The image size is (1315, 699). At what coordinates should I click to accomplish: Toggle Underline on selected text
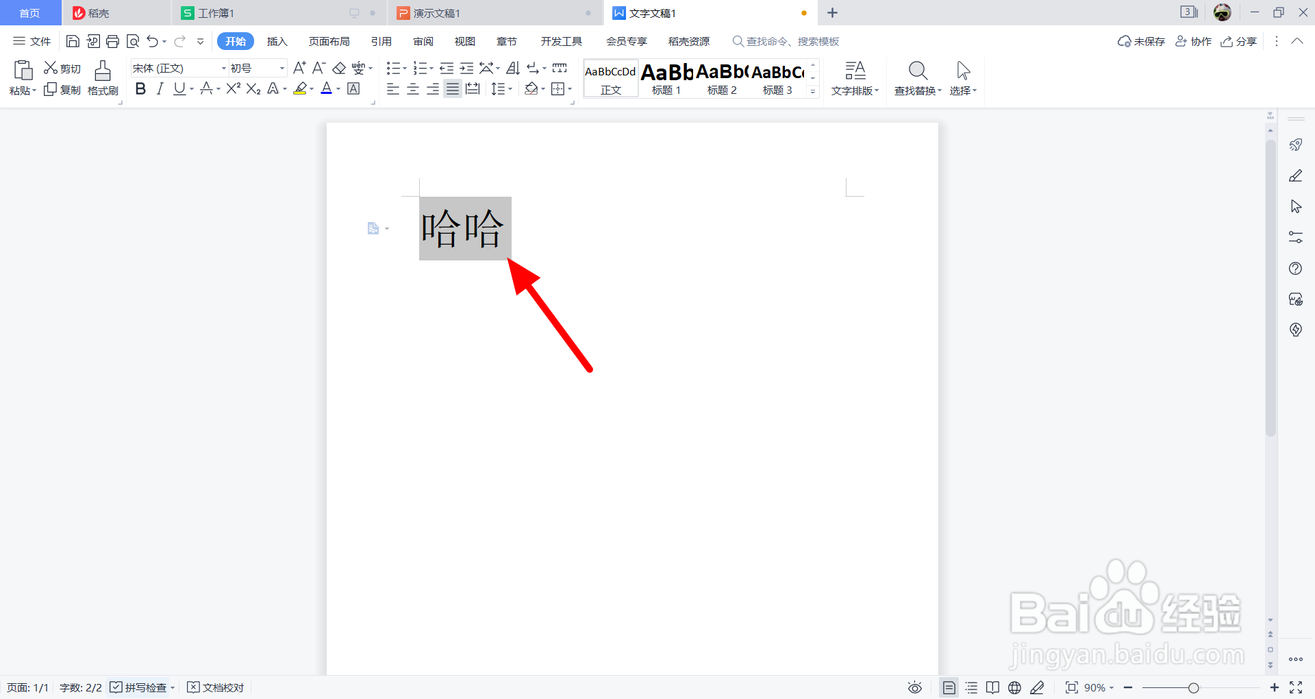pyautogui.click(x=179, y=88)
